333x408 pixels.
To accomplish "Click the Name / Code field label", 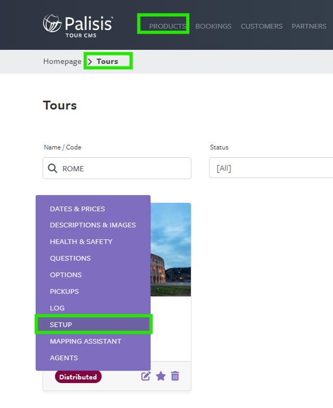I will point(62,147).
